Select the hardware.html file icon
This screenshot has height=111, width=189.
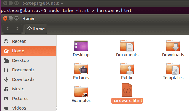[x=127, y=90]
